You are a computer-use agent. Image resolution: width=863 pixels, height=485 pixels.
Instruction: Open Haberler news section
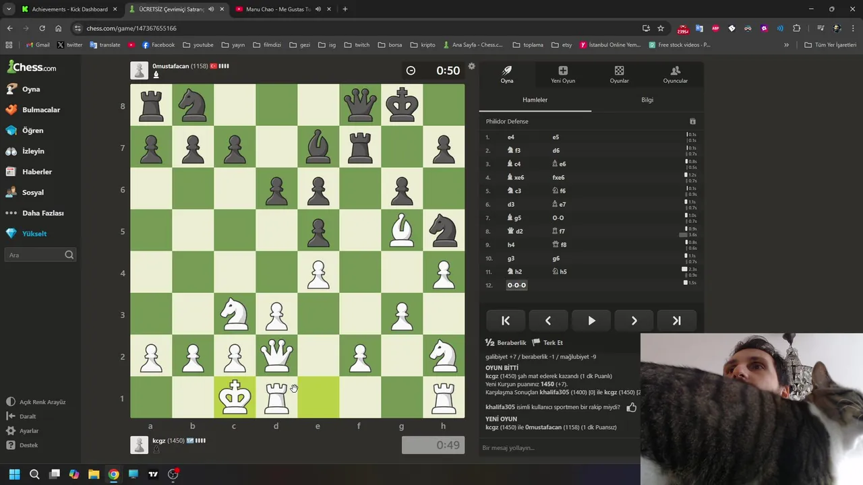(28, 172)
